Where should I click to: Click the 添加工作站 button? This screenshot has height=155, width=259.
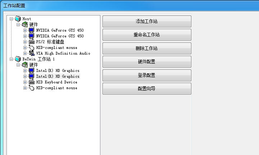[x=147, y=22]
